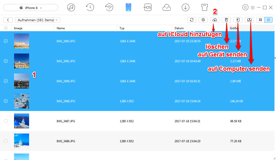Click the refresh button
Image resolution: width=276 pixels, height=160 pixels.
192,20
